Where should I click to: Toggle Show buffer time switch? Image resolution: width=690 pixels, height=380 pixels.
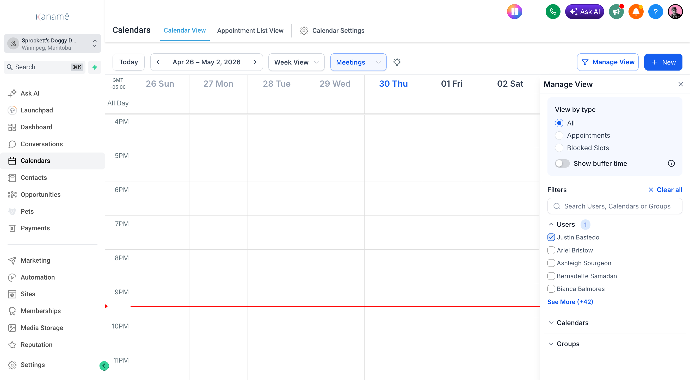coord(562,163)
